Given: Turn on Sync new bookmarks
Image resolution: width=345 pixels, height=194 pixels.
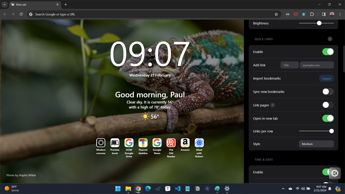Looking at the screenshot, I should coord(328,92).
